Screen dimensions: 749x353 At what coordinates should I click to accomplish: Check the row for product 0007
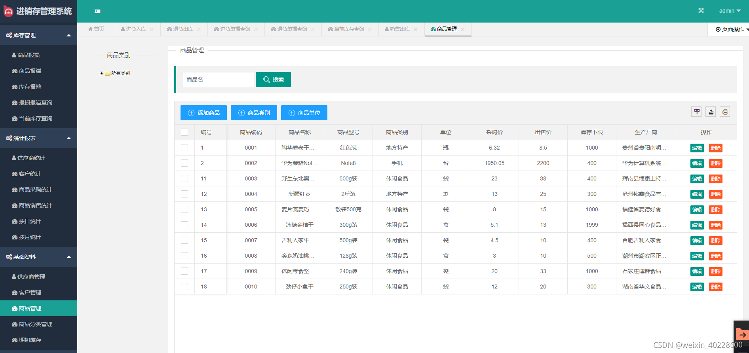[184, 240]
